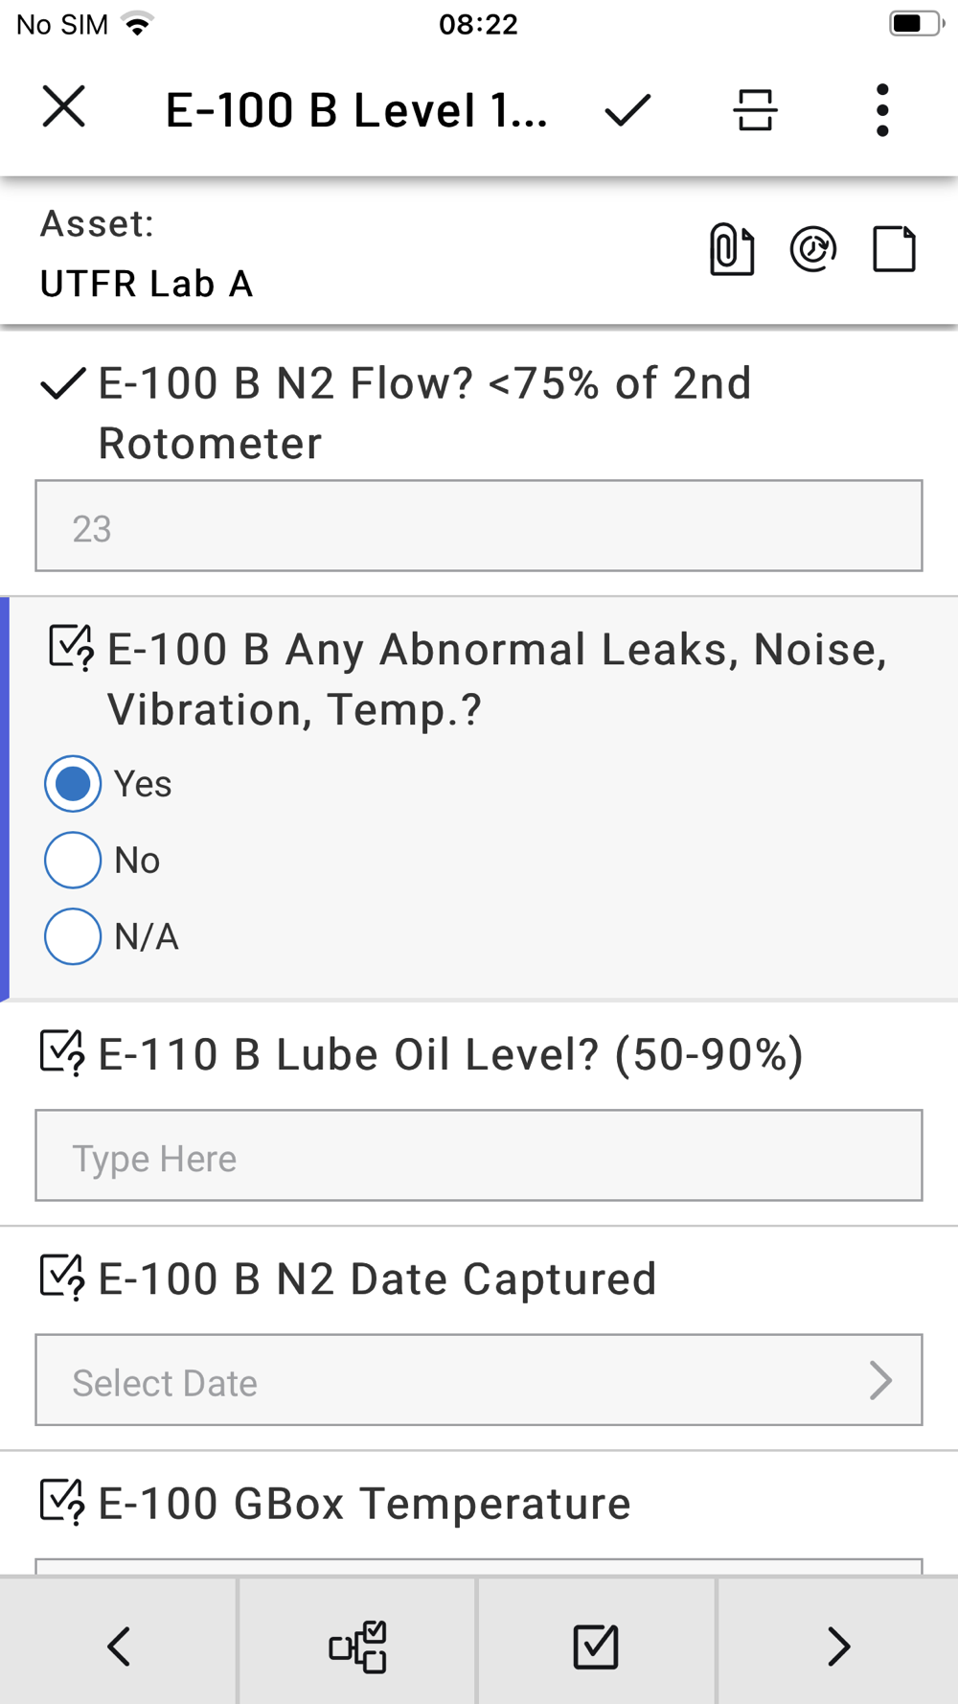The image size is (958, 1704).
Task: Choose N/A for abnormal leaks question
Action: point(73,936)
